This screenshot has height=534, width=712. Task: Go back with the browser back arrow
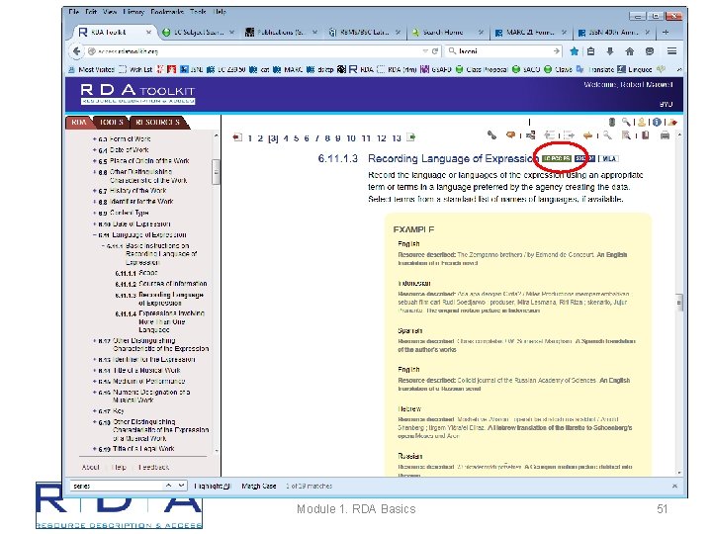[77, 51]
